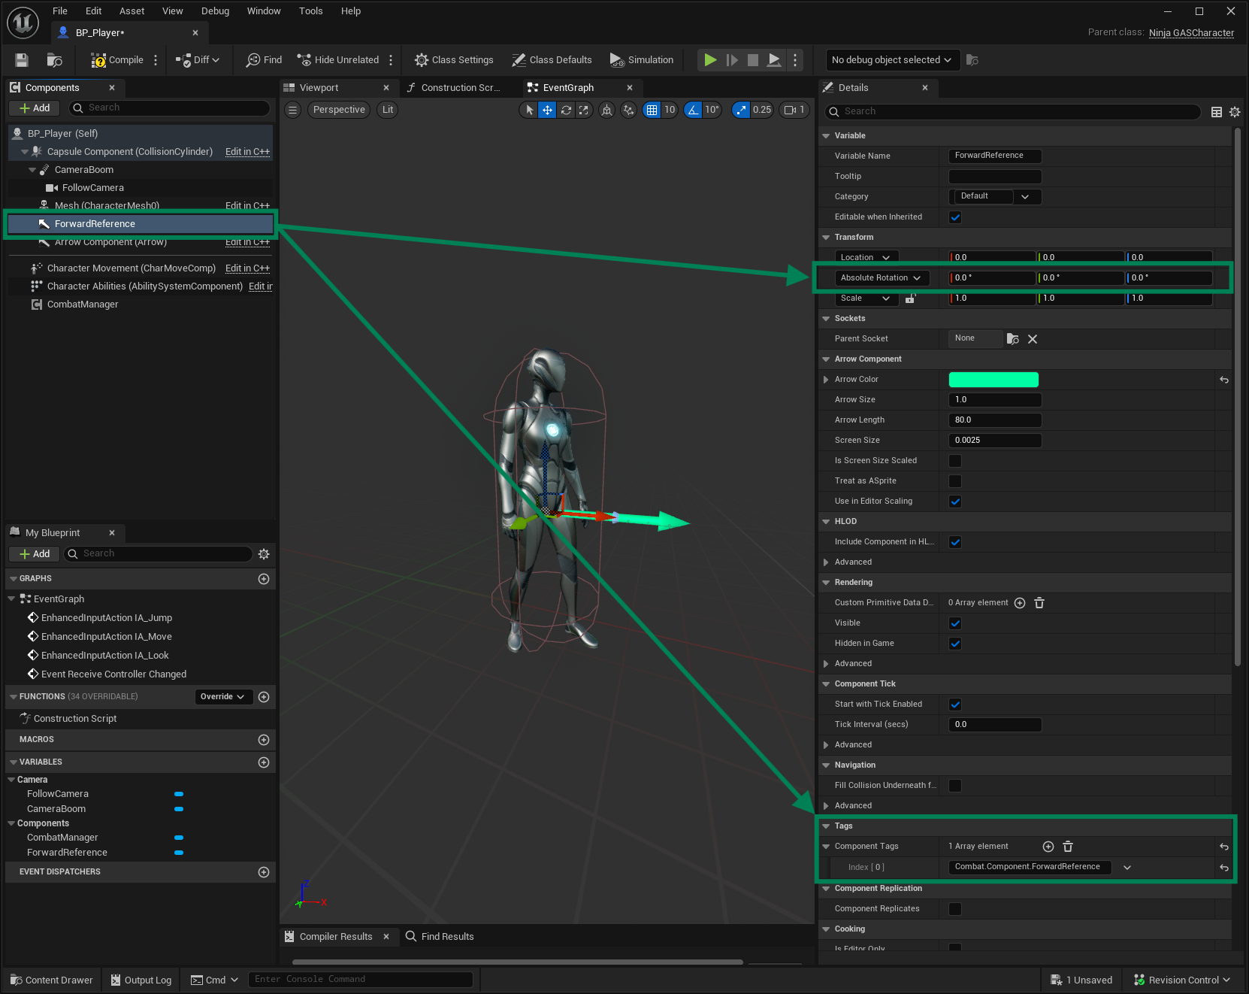1249x994 pixels.
Task: Add a new Component Tags element
Action: click(x=1048, y=847)
